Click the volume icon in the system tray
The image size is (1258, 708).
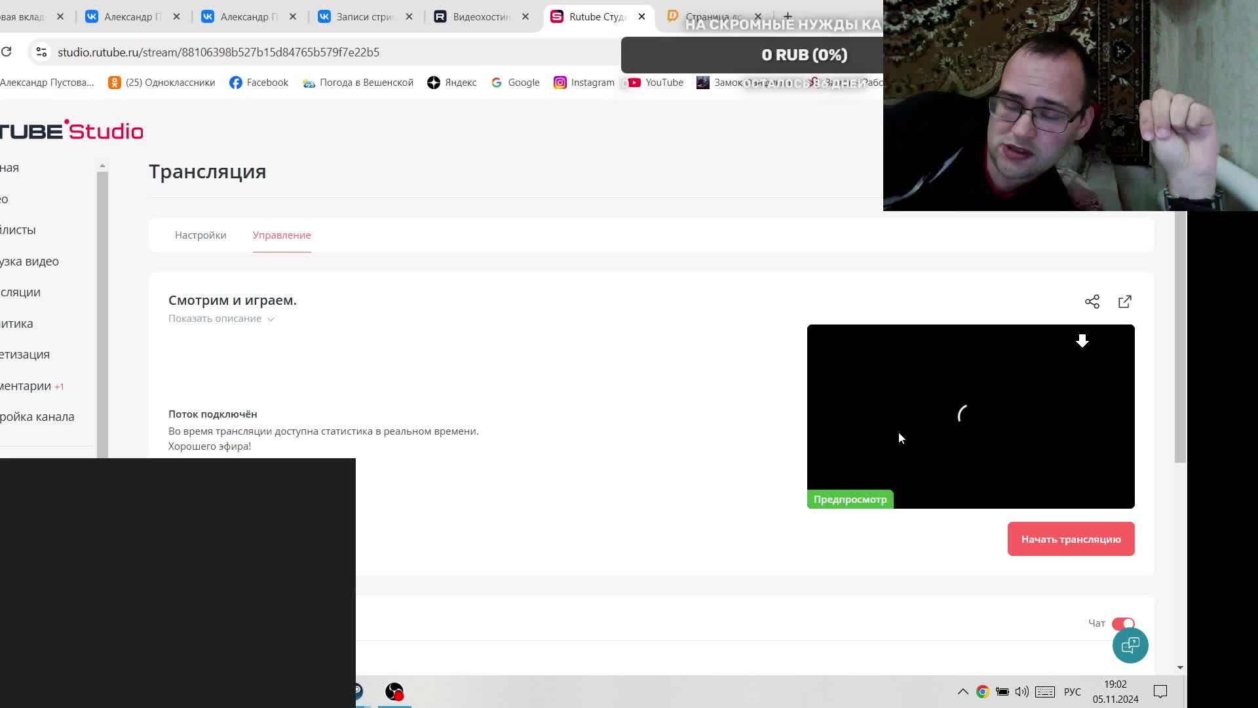click(1021, 692)
